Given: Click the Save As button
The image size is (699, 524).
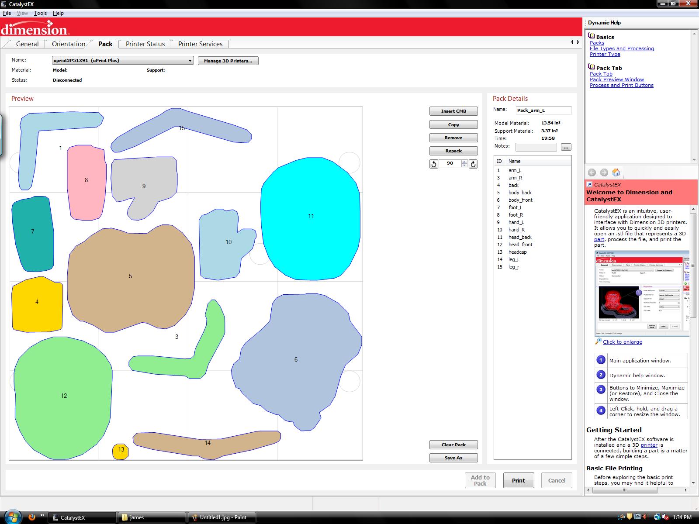Looking at the screenshot, I should (453, 458).
